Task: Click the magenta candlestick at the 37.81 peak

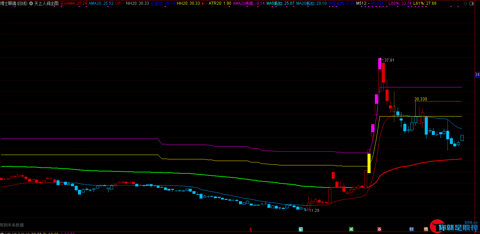Action: (380, 64)
